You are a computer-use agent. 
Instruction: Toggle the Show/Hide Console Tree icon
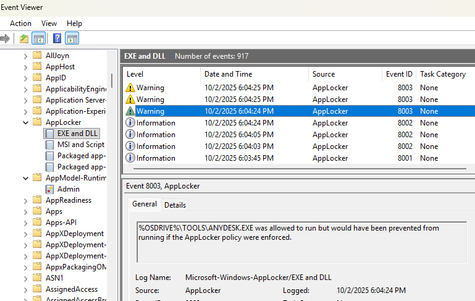(39, 38)
